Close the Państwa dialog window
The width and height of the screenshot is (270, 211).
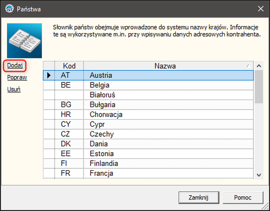point(261,9)
